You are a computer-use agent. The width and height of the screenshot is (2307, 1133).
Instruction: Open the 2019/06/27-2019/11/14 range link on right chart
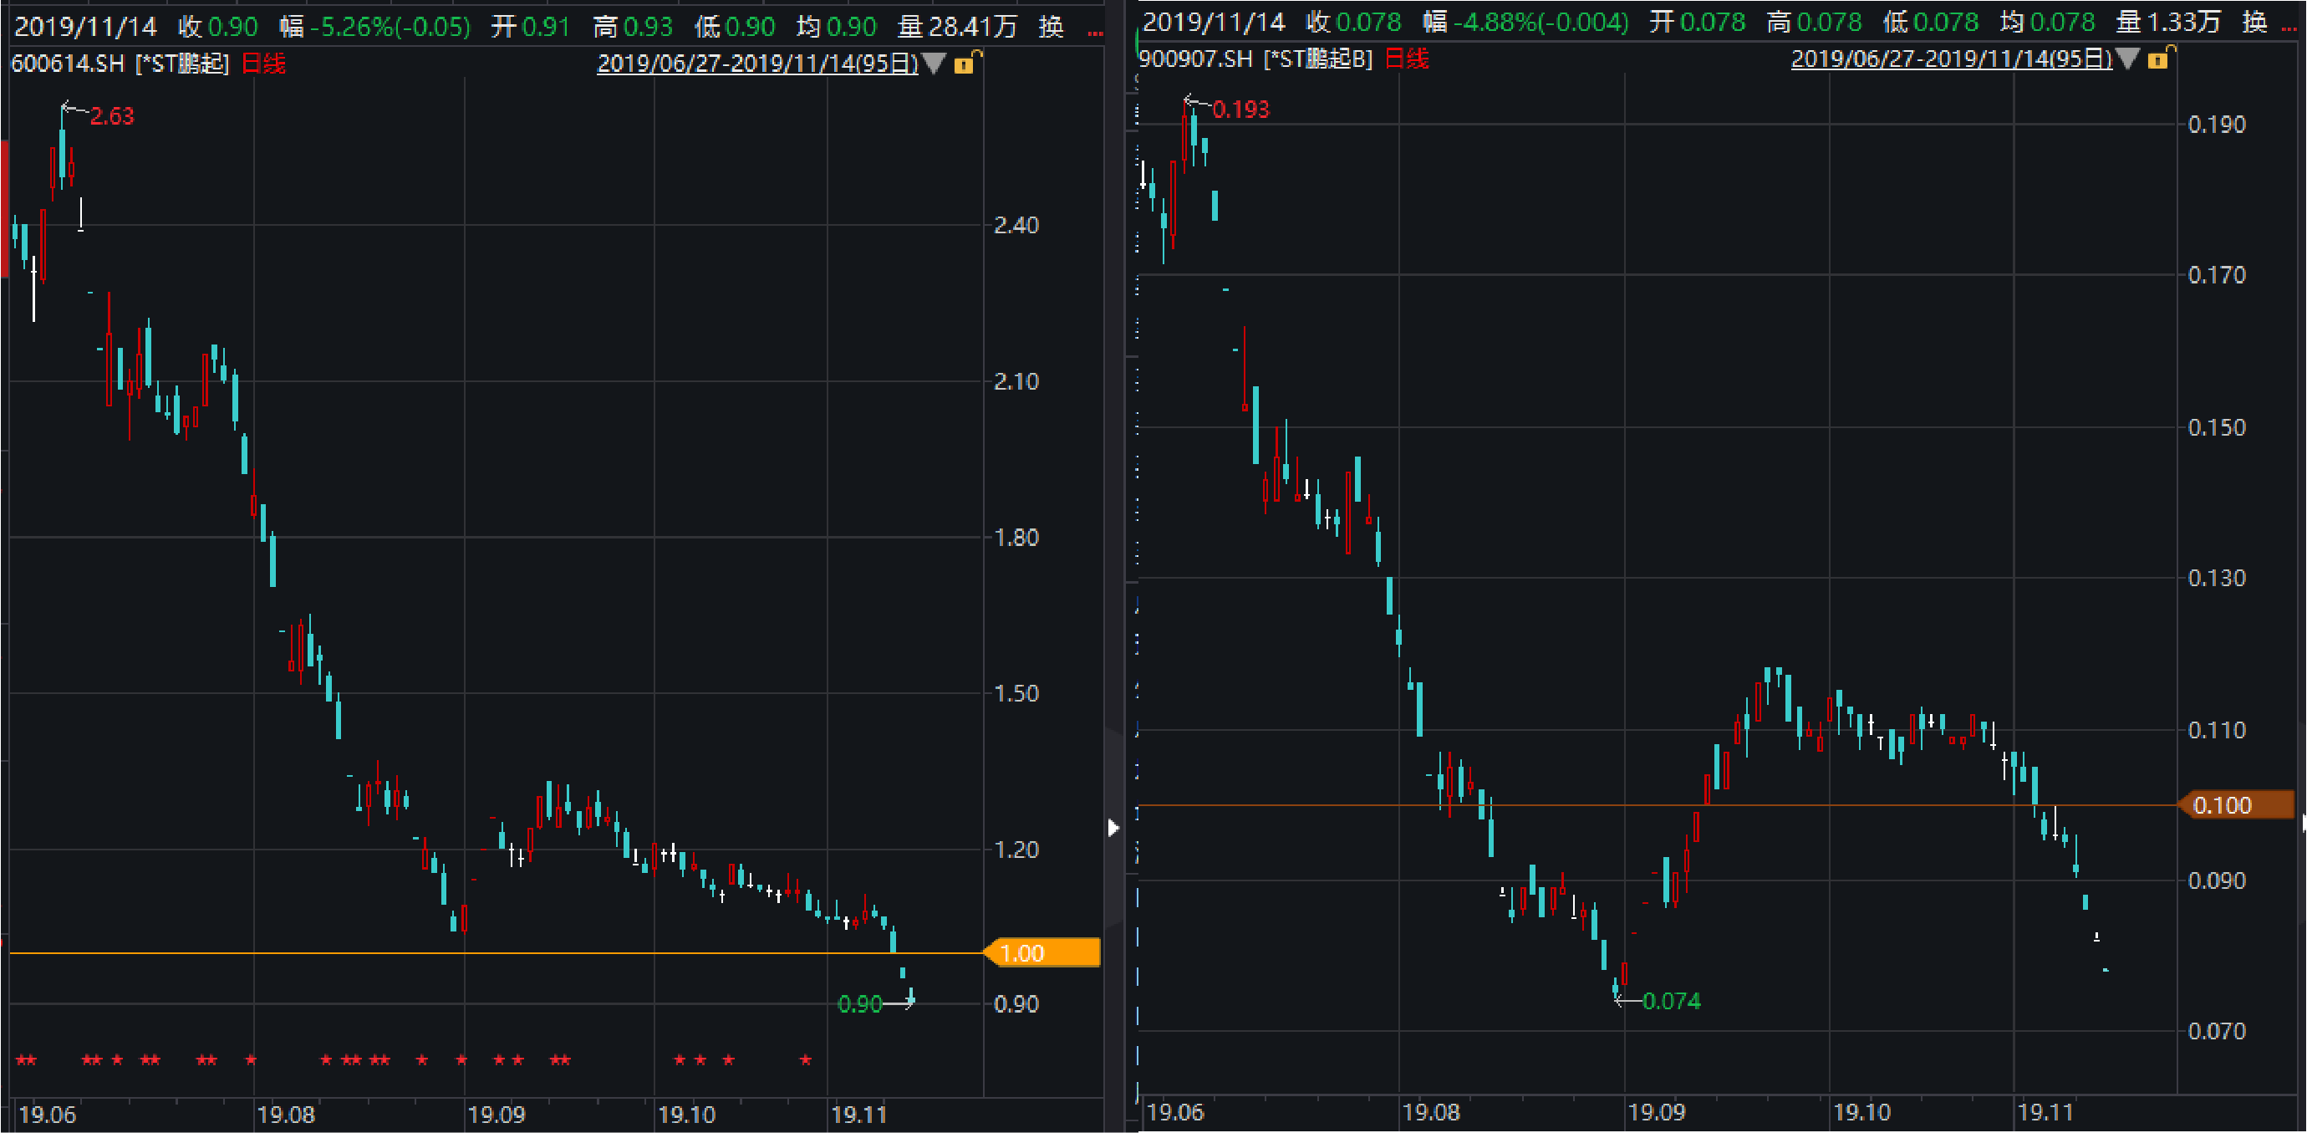1951,59
